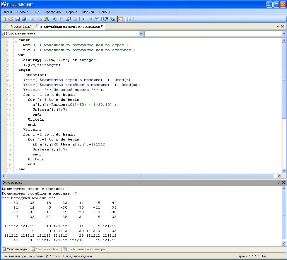Open a file using the folder icon
287x260 pixels.
click(11, 19)
